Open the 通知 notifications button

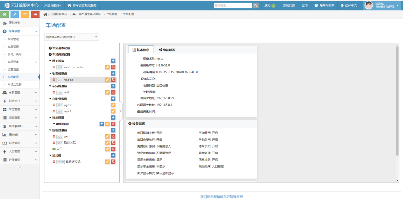click(270, 5)
